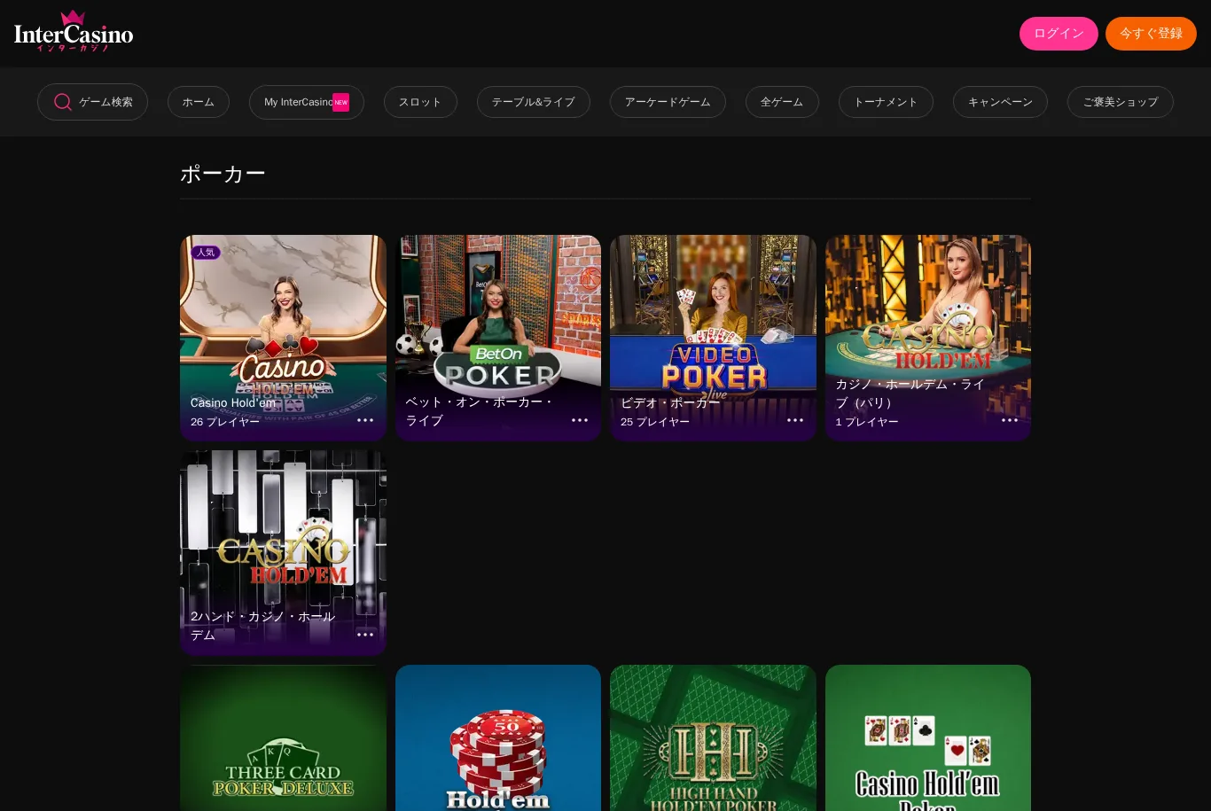Open three-dot menu on ビデオ・ポーカー card
Viewport: 1211px width, 811px height.
coord(795,420)
